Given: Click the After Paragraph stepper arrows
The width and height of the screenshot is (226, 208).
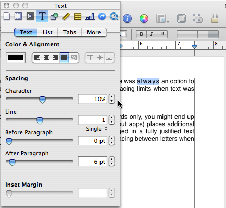Looking at the screenshot, I should coord(111,162).
